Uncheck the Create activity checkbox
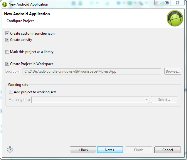This screenshot has height=160, width=187. click(7, 40)
